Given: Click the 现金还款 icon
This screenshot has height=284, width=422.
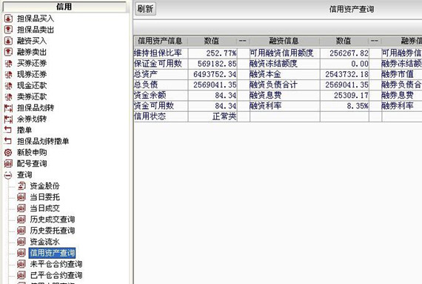Looking at the screenshot, I should pos(8,85).
